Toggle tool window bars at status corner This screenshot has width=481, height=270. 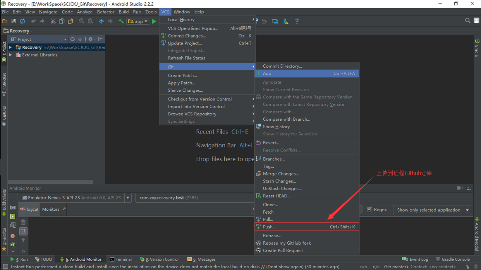click(5, 267)
